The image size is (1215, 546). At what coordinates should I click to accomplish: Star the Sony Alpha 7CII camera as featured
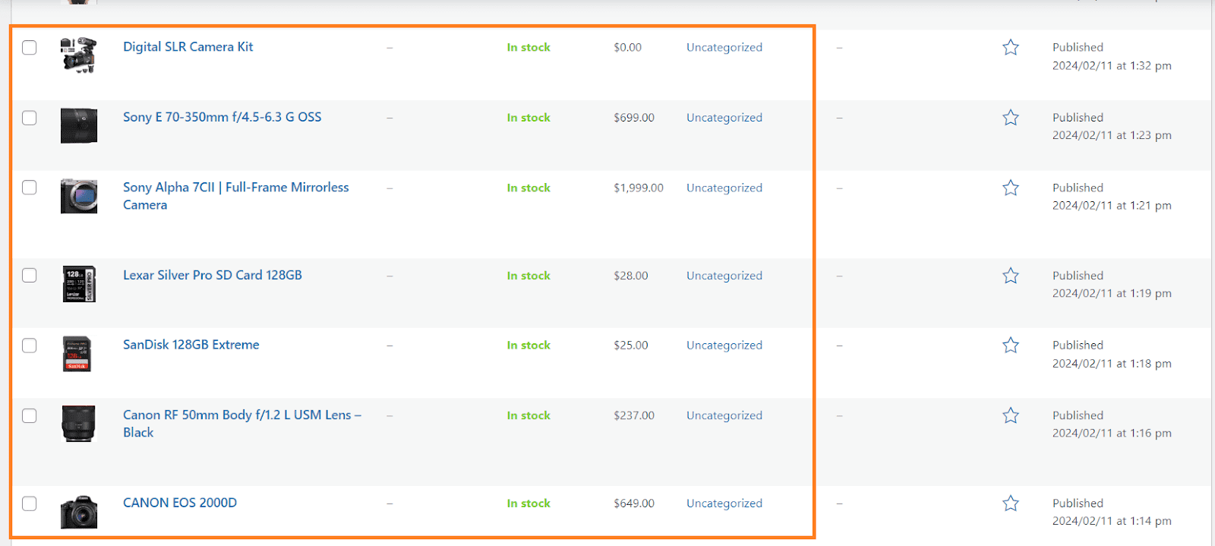(1010, 188)
